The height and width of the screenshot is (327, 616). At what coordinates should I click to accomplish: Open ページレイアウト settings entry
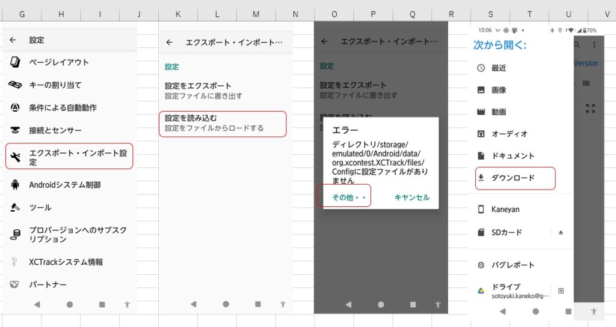[58, 62]
